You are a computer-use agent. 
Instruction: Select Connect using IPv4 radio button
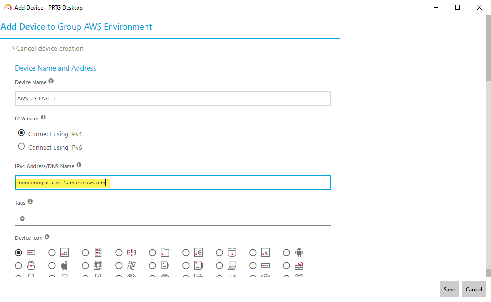pos(22,133)
